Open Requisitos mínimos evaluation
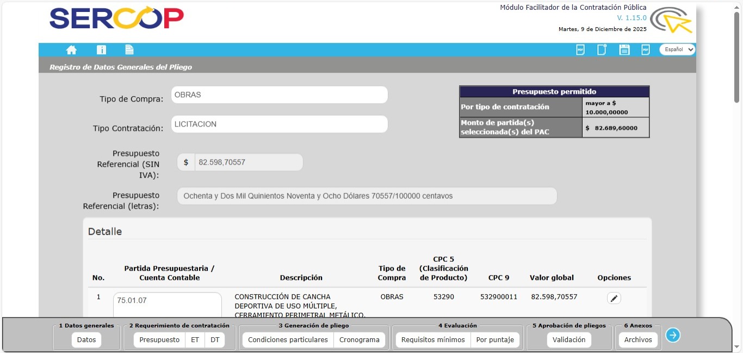 pos(433,340)
